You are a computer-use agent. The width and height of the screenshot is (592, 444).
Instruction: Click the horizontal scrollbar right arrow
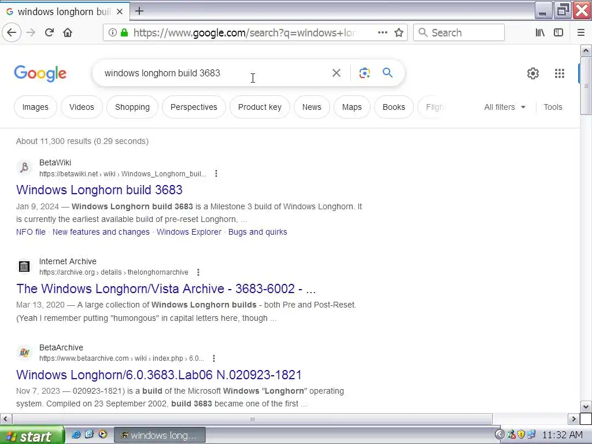573,419
